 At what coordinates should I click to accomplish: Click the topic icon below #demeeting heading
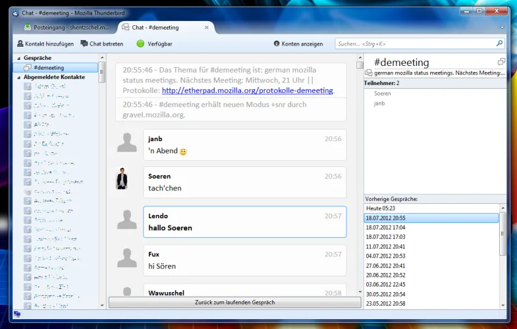[x=369, y=73]
